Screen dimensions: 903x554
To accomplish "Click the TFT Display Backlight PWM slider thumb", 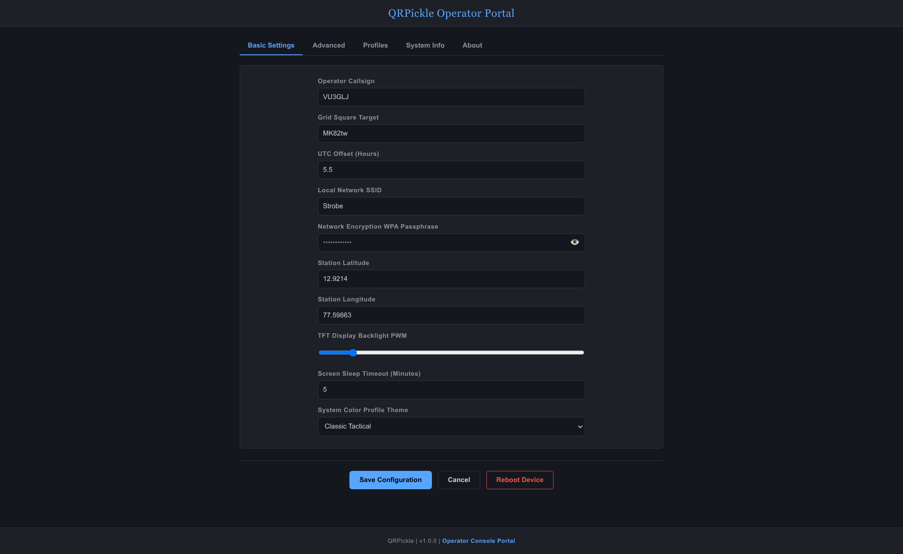I will tap(353, 353).
